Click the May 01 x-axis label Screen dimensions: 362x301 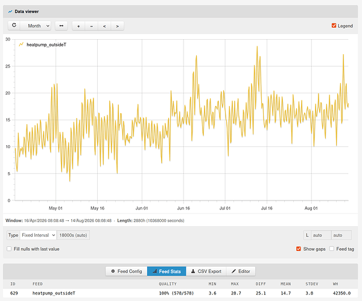56,208
